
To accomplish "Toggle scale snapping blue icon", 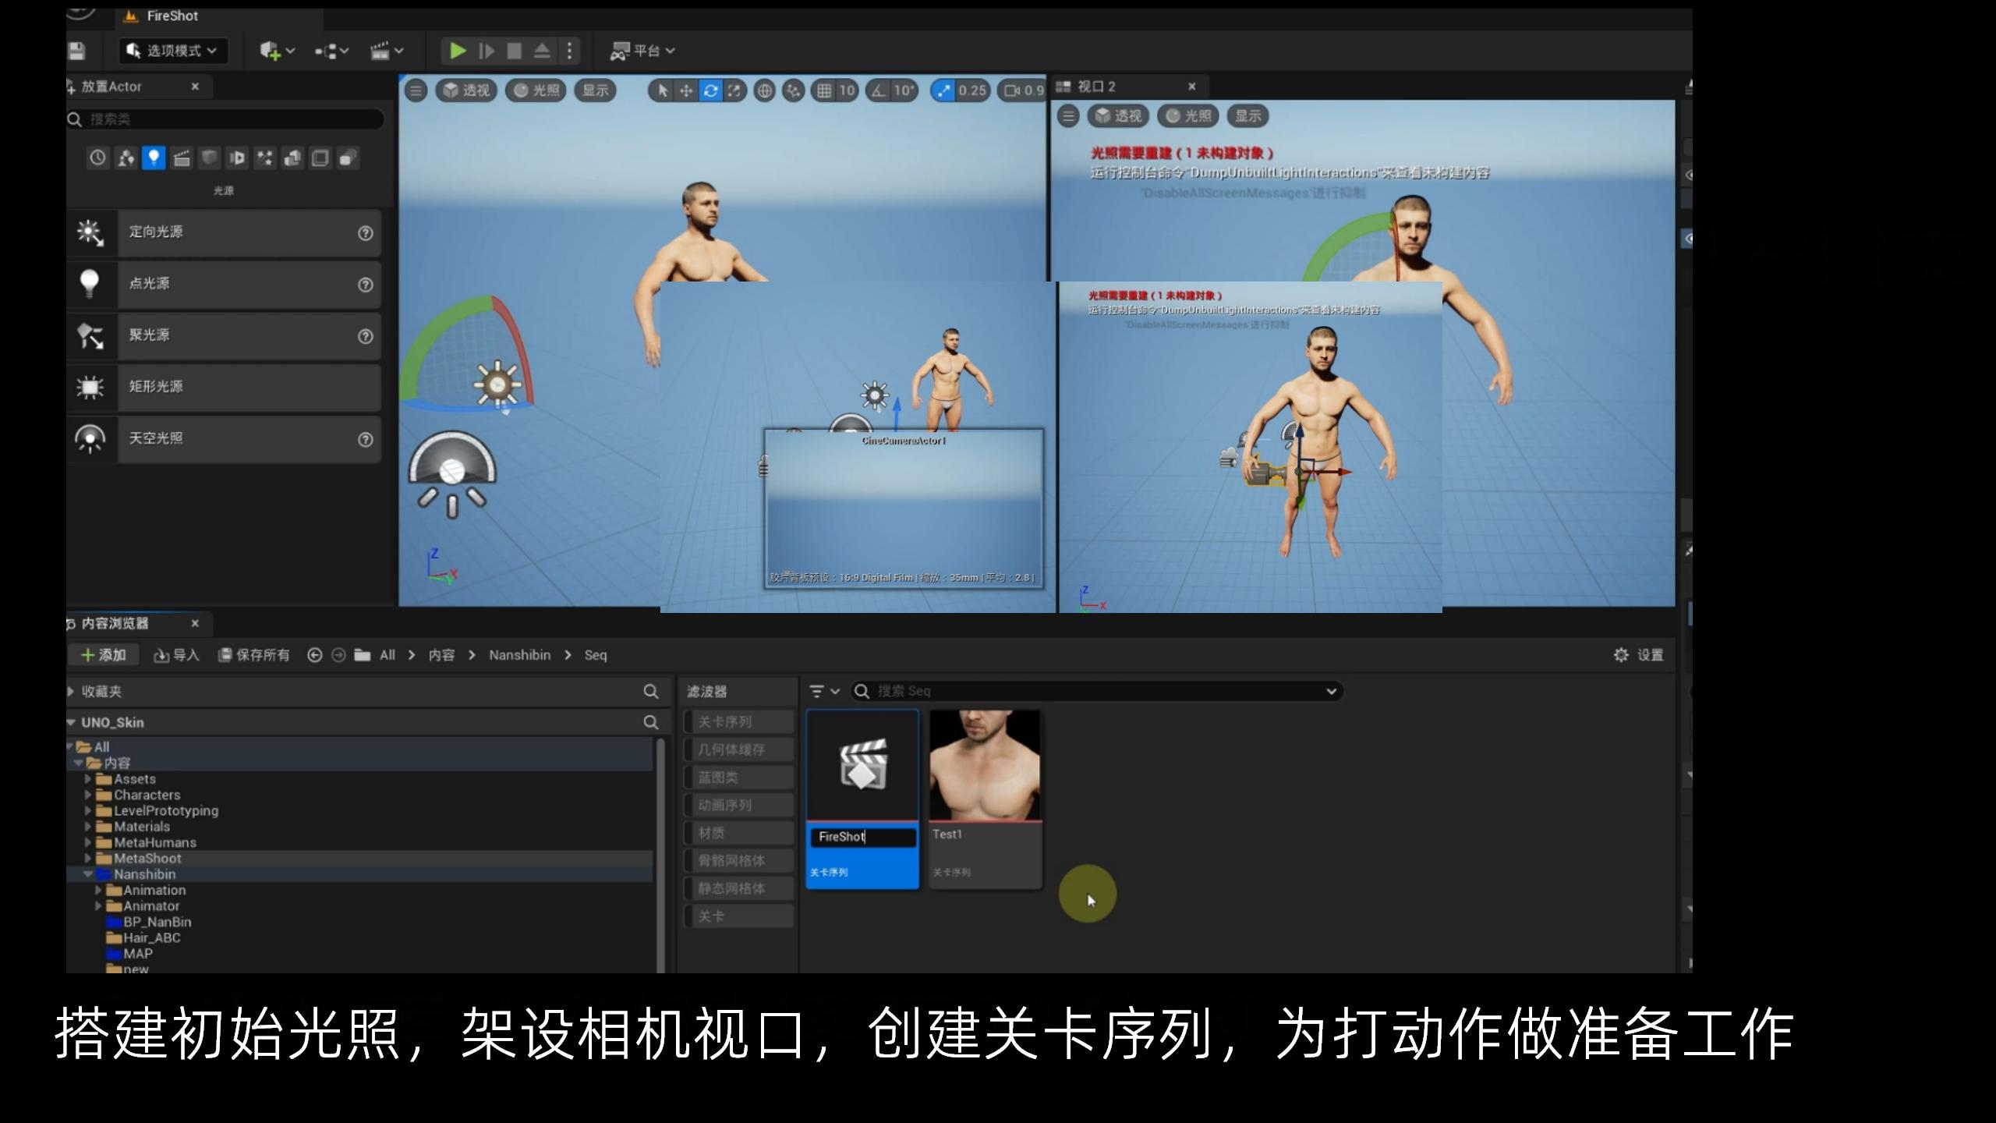I will point(943,90).
